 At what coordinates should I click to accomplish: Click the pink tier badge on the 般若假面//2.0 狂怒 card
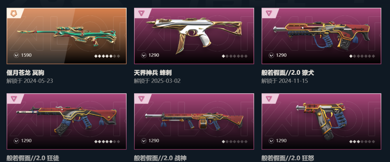(269, 98)
